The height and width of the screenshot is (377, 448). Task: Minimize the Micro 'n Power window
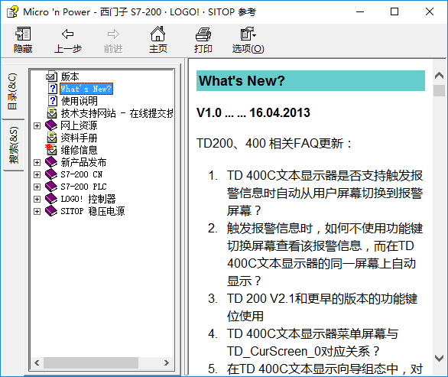pyautogui.click(x=360, y=11)
